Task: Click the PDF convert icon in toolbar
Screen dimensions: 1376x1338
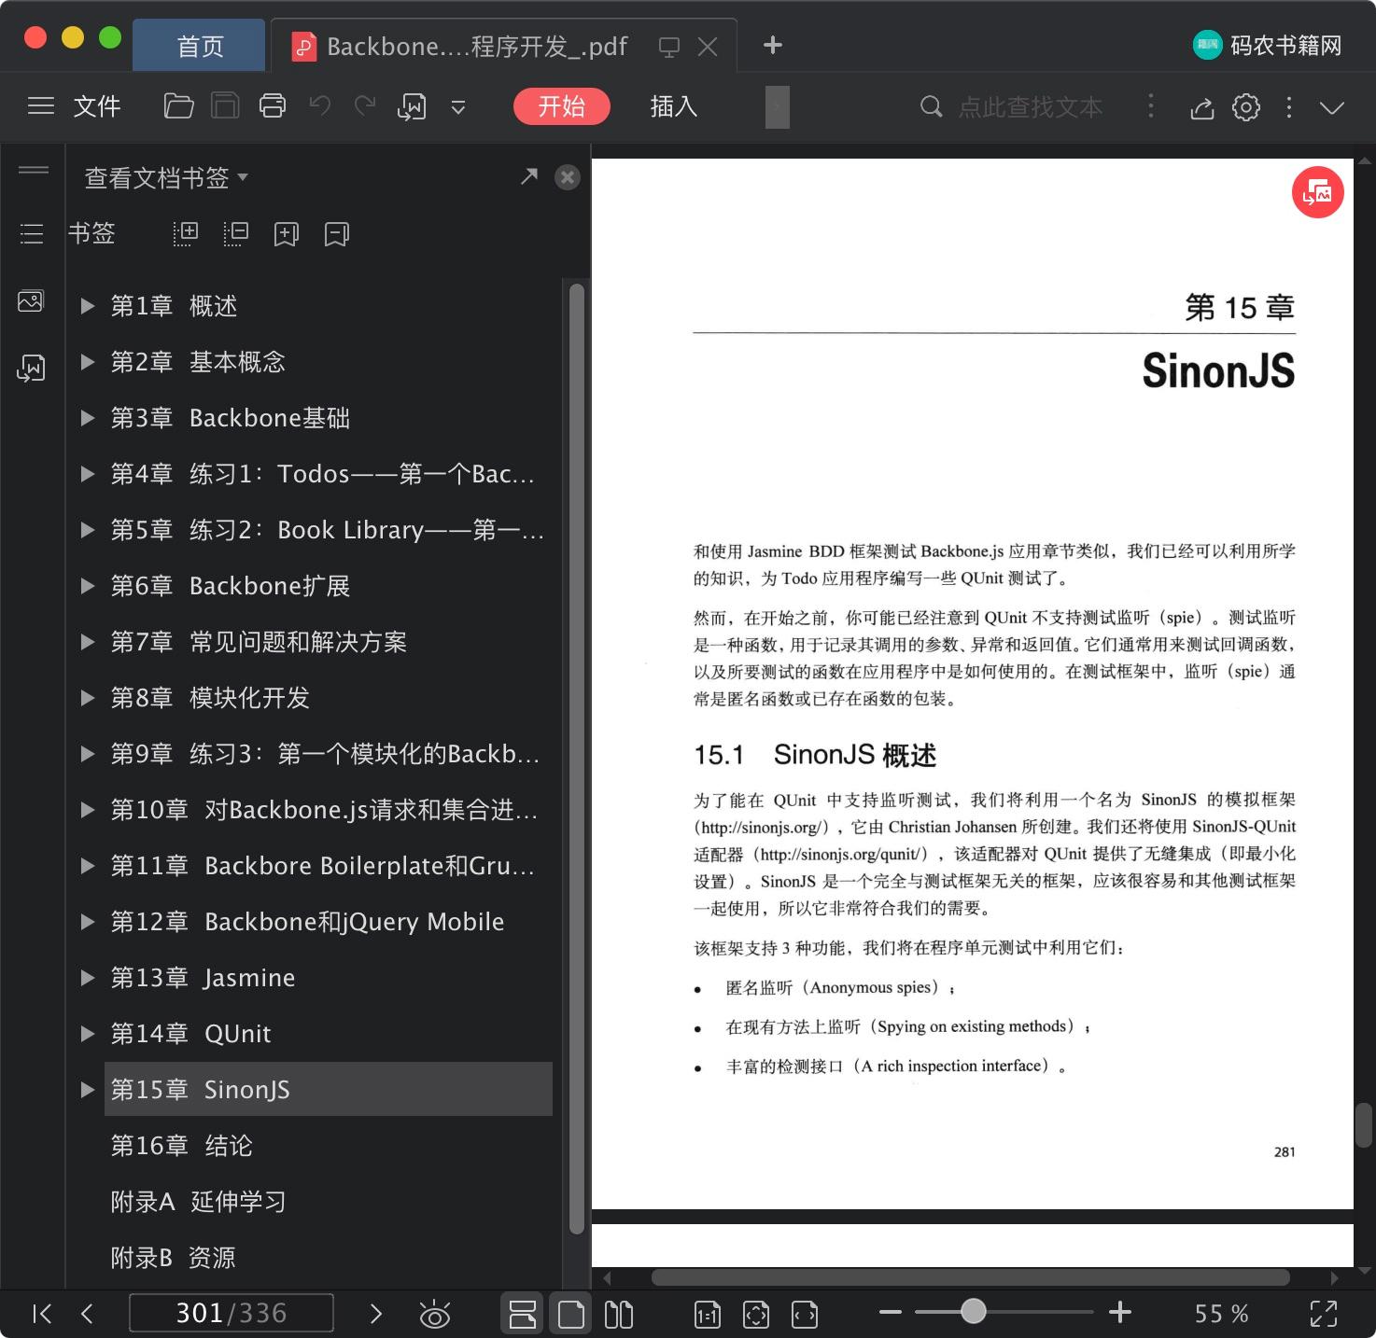Action: 412,106
